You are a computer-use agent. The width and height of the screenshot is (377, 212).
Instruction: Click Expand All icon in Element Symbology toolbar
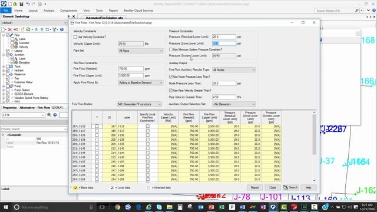pyautogui.click(x=47, y=29)
